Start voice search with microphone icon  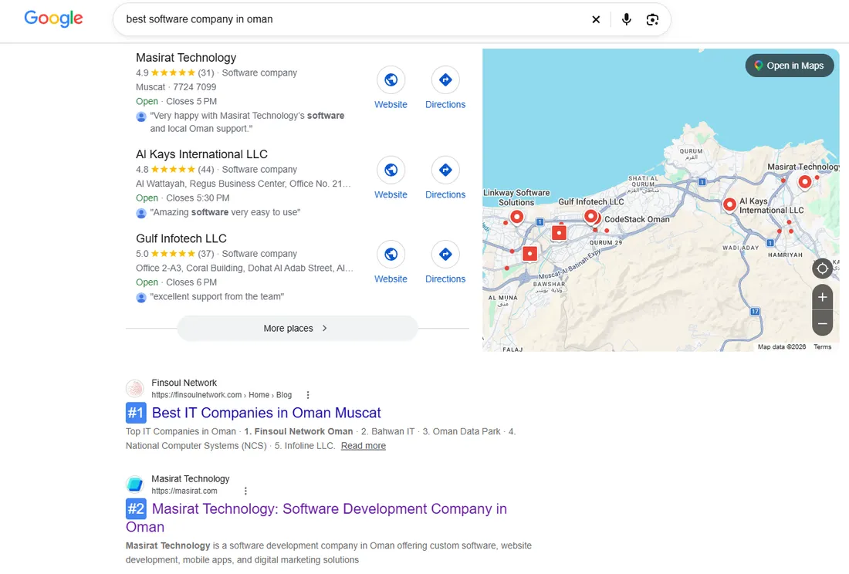pos(626,19)
